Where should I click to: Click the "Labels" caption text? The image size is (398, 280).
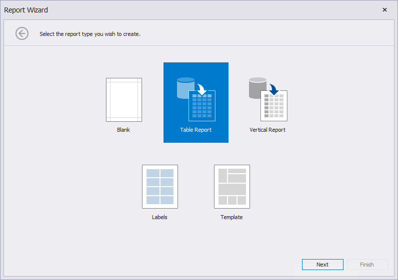pos(159,217)
